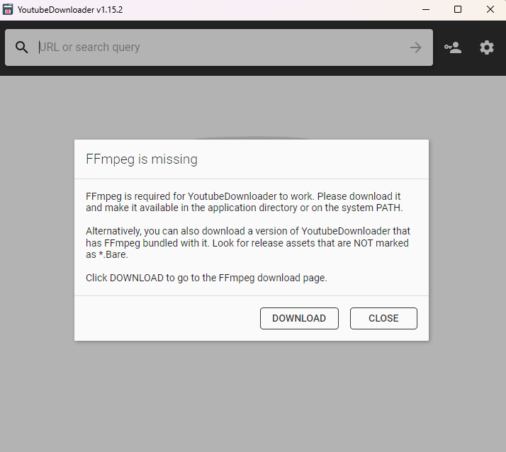Click the magnifier search icon
This screenshot has height=452, width=506.
(22, 47)
